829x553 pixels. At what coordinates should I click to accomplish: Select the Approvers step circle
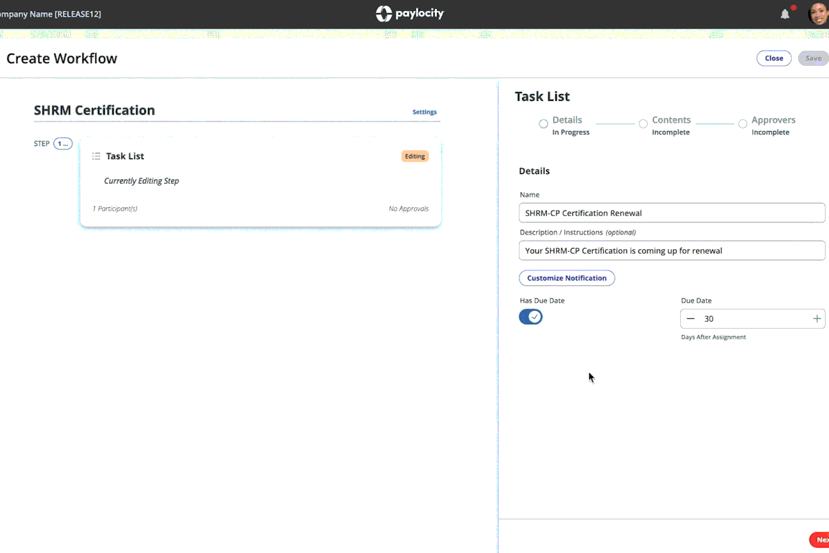pyautogui.click(x=743, y=124)
